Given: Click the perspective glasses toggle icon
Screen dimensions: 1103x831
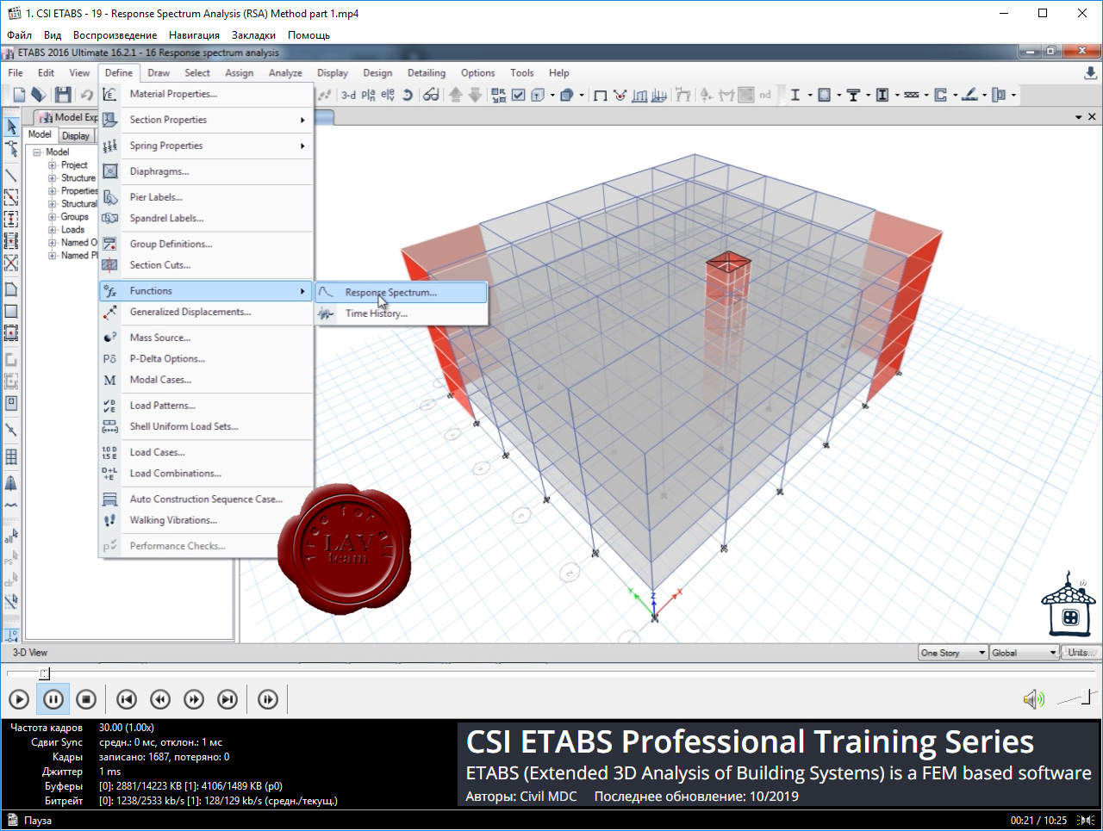Looking at the screenshot, I should point(431,95).
